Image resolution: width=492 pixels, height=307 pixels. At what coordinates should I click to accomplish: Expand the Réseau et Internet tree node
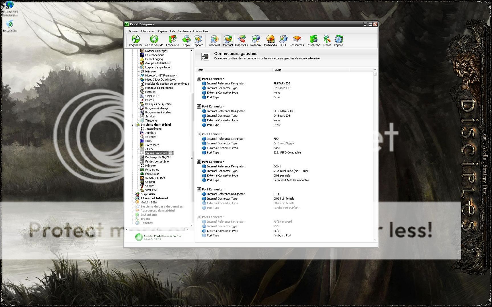[133, 198]
